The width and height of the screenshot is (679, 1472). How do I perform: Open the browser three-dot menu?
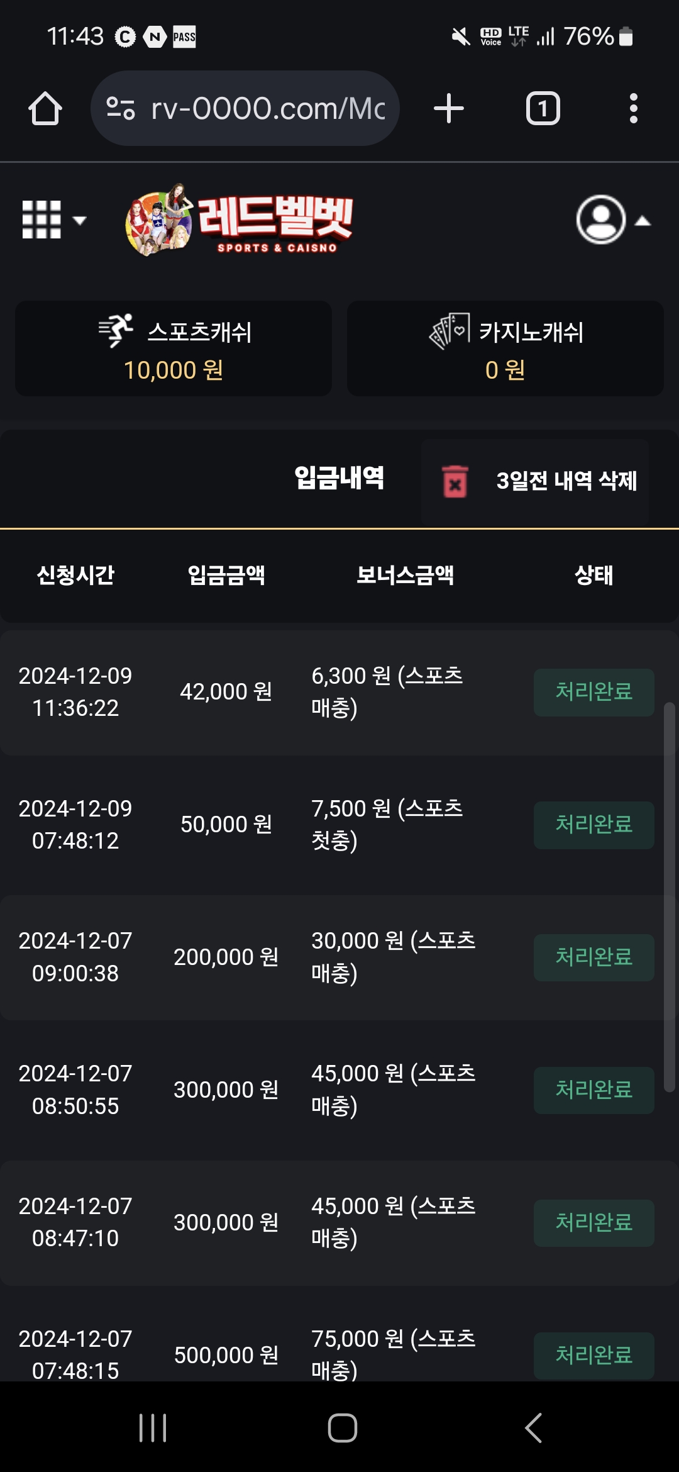point(633,109)
